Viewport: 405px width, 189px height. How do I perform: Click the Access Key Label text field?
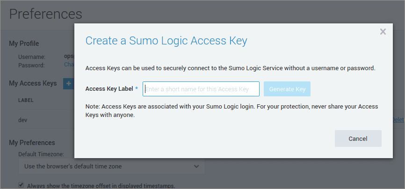(x=201, y=89)
